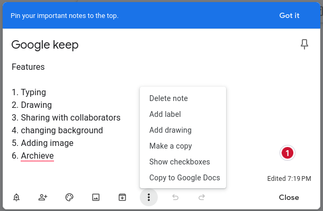
Task: Place cursor on '2. Drawing' line
Action: (x=32, y=105)
